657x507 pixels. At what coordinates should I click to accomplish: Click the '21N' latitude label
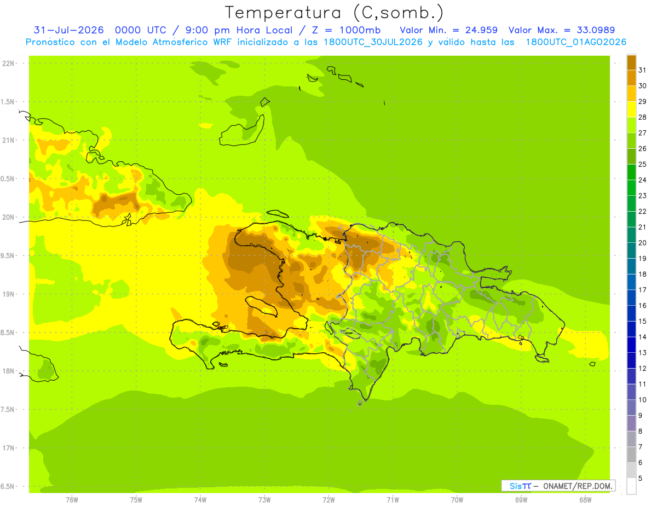pos(9,140)
